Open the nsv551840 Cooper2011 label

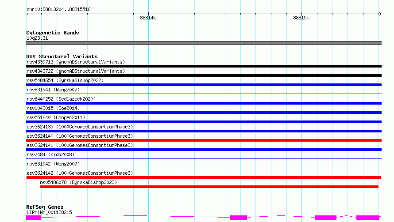point(56,117)
